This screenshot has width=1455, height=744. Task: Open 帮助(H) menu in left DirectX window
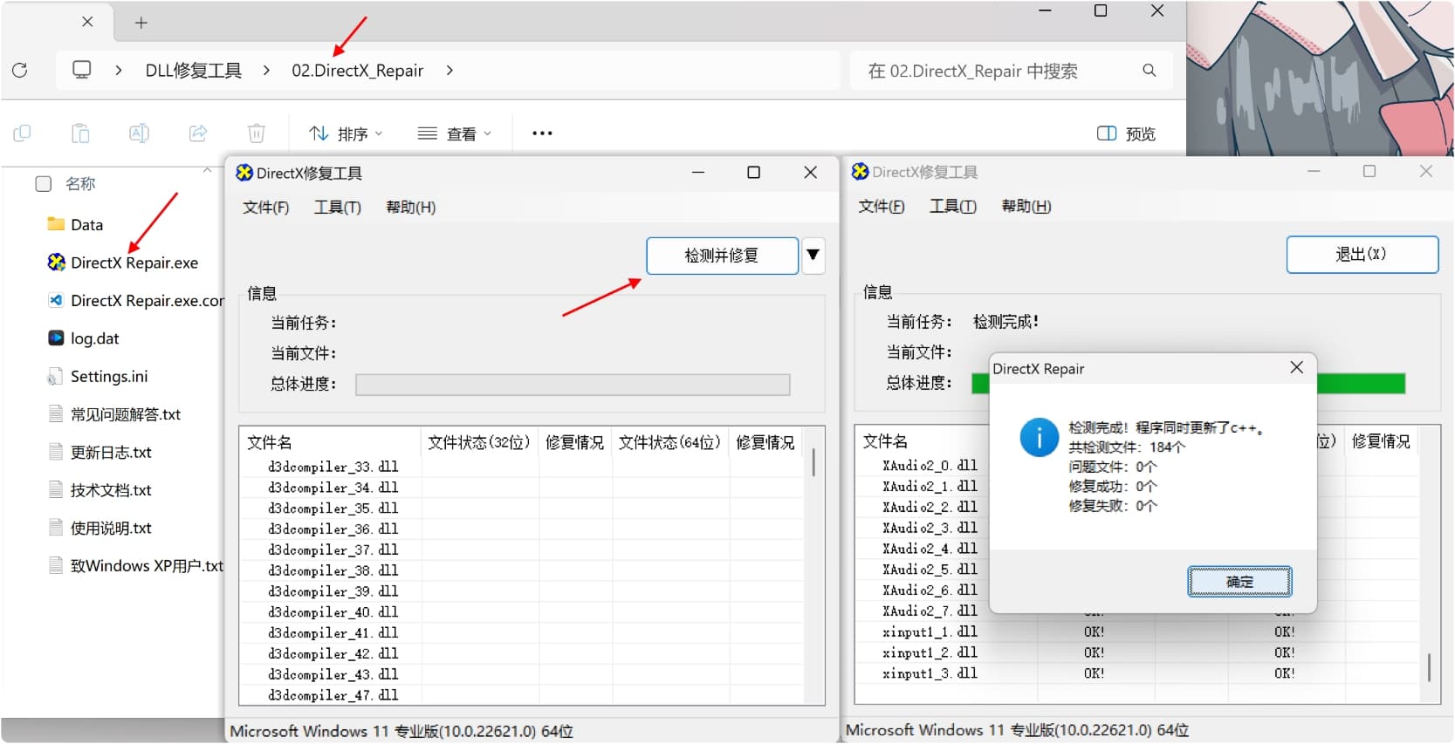coord(411,208)
